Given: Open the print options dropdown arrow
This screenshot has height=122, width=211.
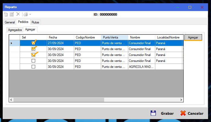Looking at the screenshot, I should coord(30,15).
